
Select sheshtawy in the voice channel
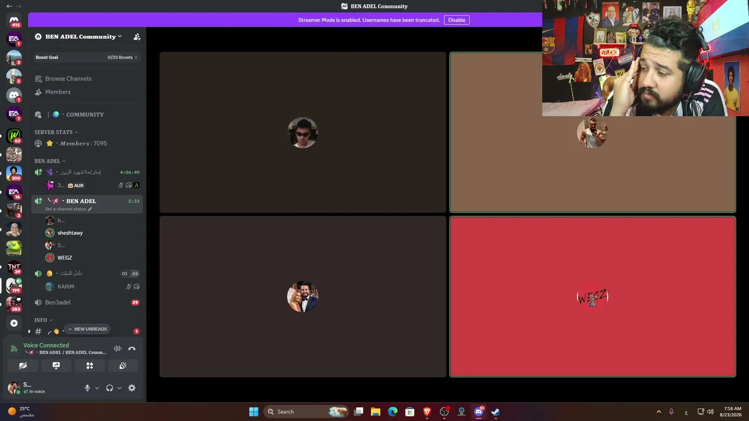pos(94,233)
